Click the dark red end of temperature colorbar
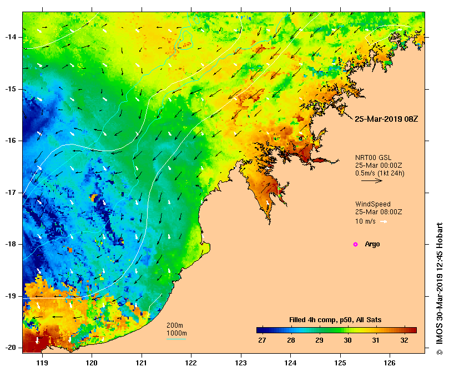The image size is (449, 372). (x=413, y=330)
